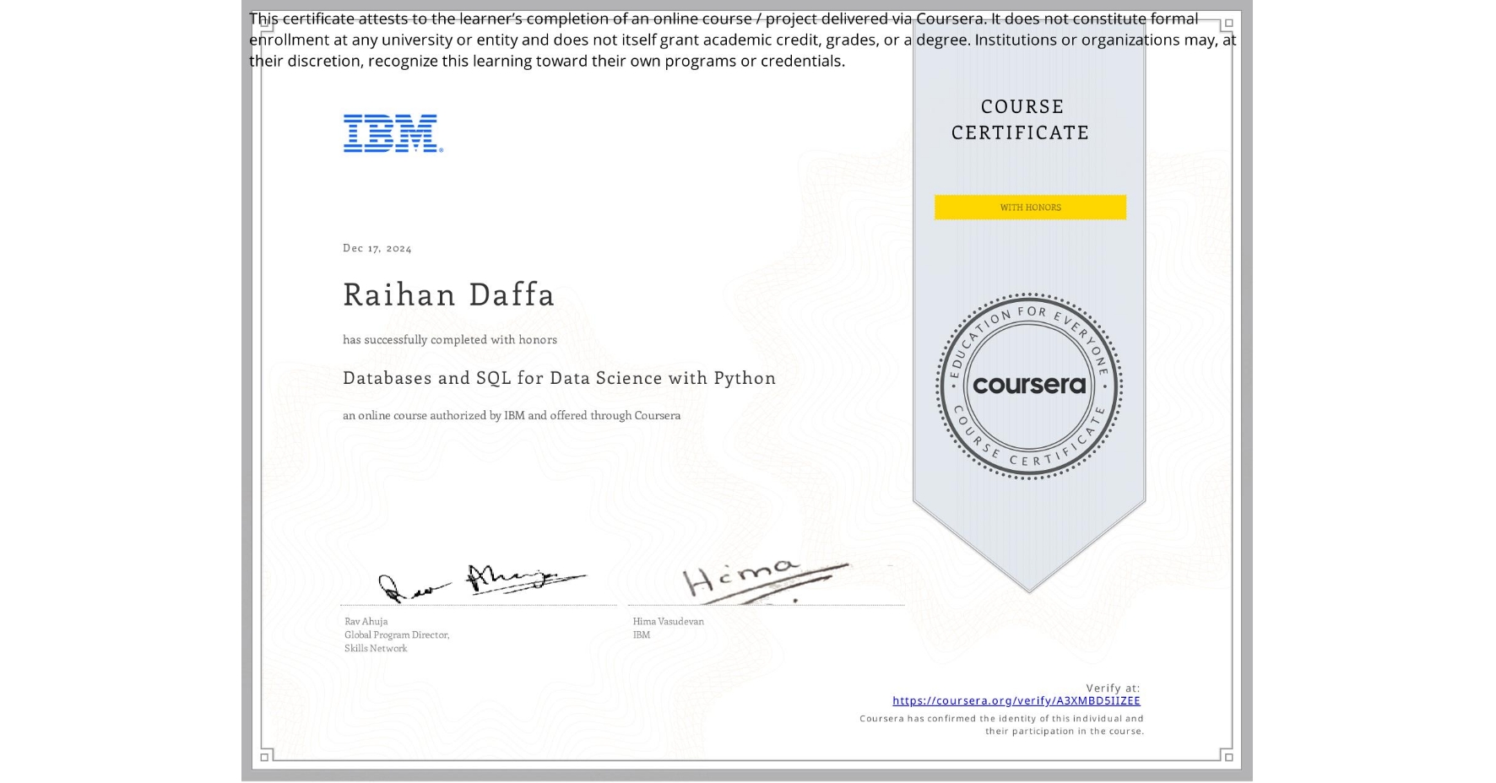Click the Rav Ahuja name label

tap(366, 621)
